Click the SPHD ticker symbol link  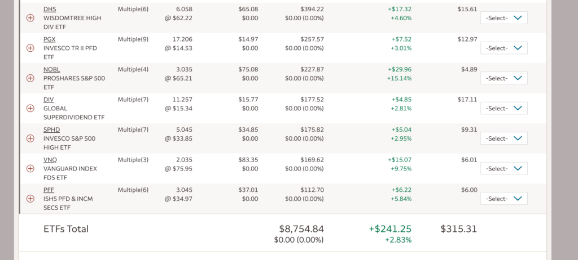(x=51, y=129)
